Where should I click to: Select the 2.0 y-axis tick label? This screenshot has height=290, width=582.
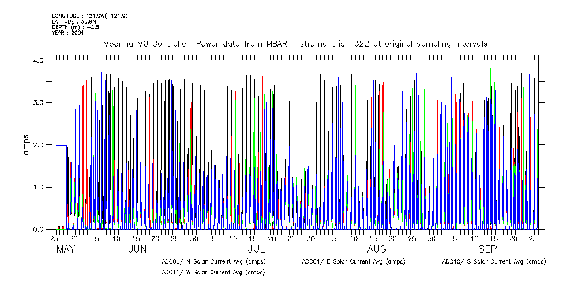point(39,145)
